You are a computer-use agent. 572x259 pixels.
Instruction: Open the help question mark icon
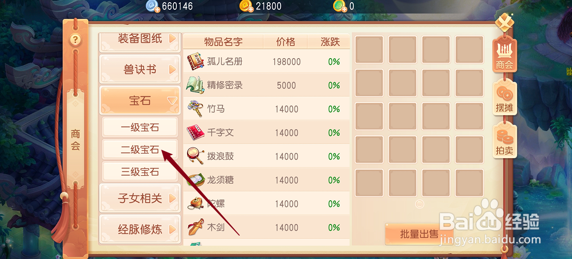pos(75,40)
